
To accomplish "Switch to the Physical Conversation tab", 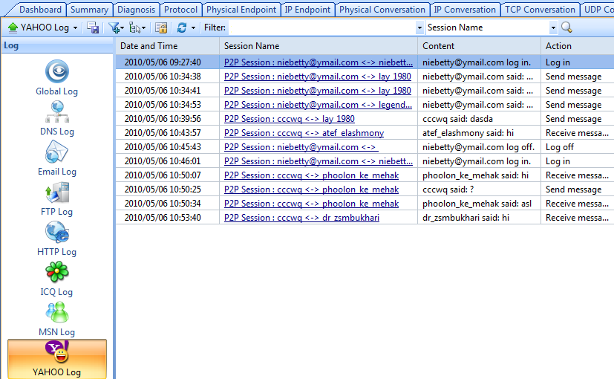I will [382, 10].
